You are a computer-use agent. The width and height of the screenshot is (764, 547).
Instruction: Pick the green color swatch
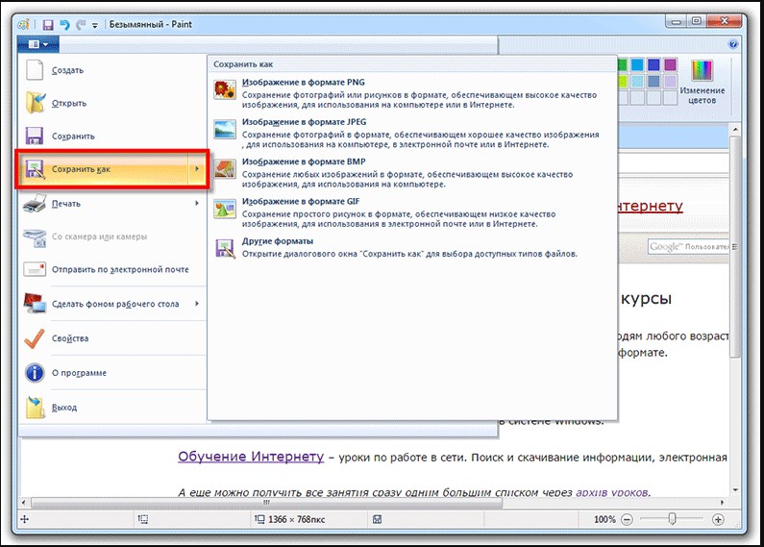point(622,64)
